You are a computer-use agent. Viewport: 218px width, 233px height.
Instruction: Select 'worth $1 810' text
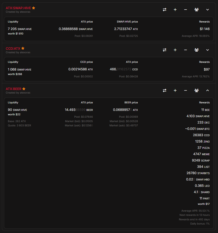point(16,33)
